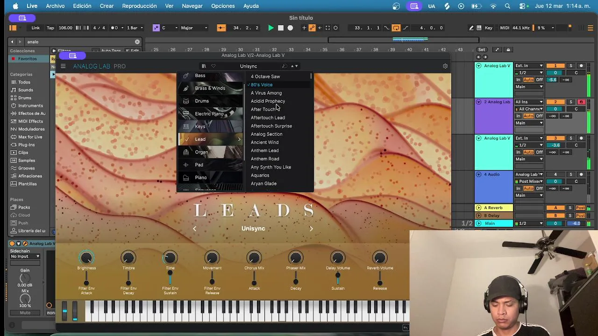The height and width of the screenshot is (336, 598).
Task: Go to next preset with right arrow beside Unisync
Action: (311, 229)
